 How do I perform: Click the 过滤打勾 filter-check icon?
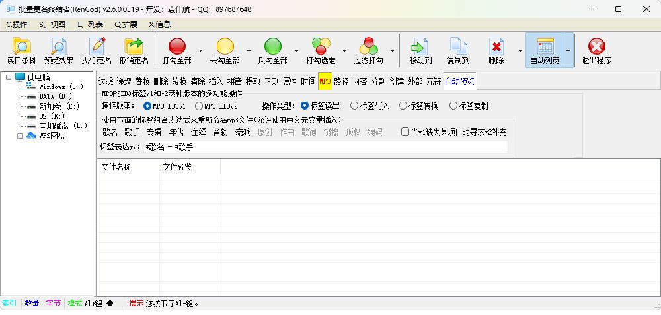[x=369, y=46]
